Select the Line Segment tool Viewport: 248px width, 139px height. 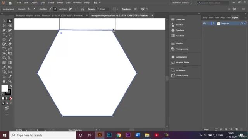tap(10, 35)
